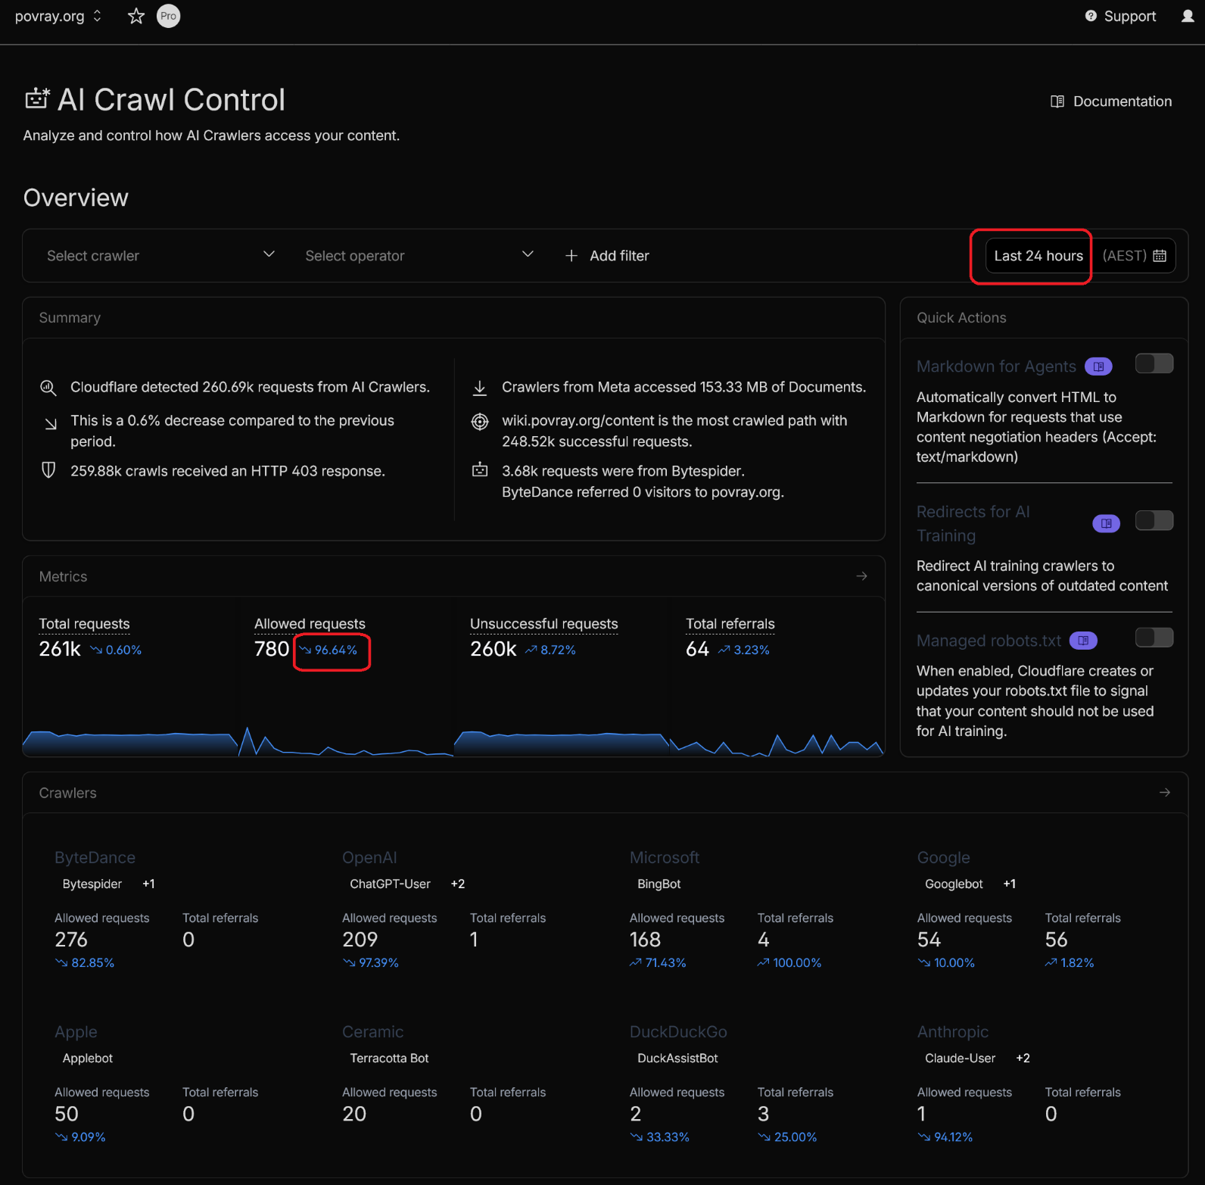Open the povray.org site switcher
The height and width of the screenshot is (1185, 1205).
tap(58, 16)
